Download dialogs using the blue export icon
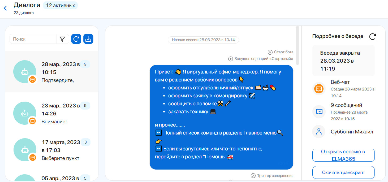388x182 pixels. 88,39
